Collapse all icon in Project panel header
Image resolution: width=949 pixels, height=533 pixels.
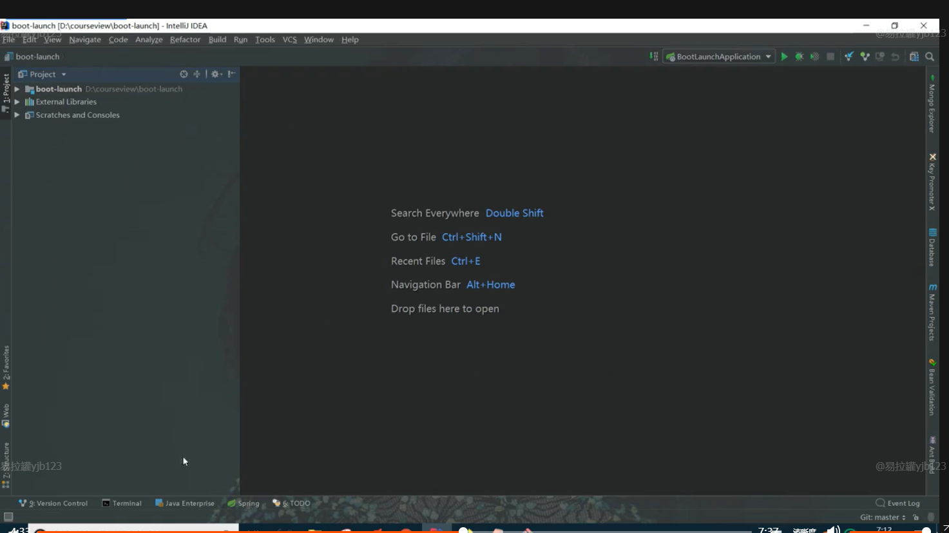point(197,74)
